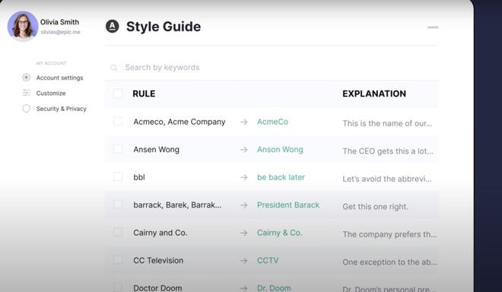Click the Anson Wong replacement text
502x292 pixels.
tap(280, 150)
